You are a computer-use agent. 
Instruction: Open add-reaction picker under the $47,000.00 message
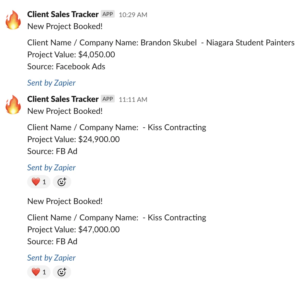[62, 272]
